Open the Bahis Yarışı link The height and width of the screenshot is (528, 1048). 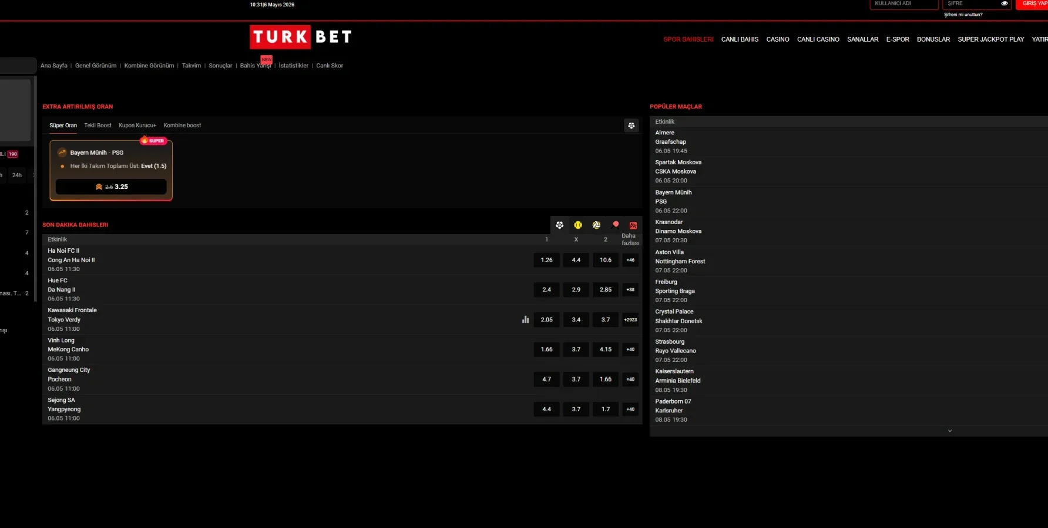256,66
